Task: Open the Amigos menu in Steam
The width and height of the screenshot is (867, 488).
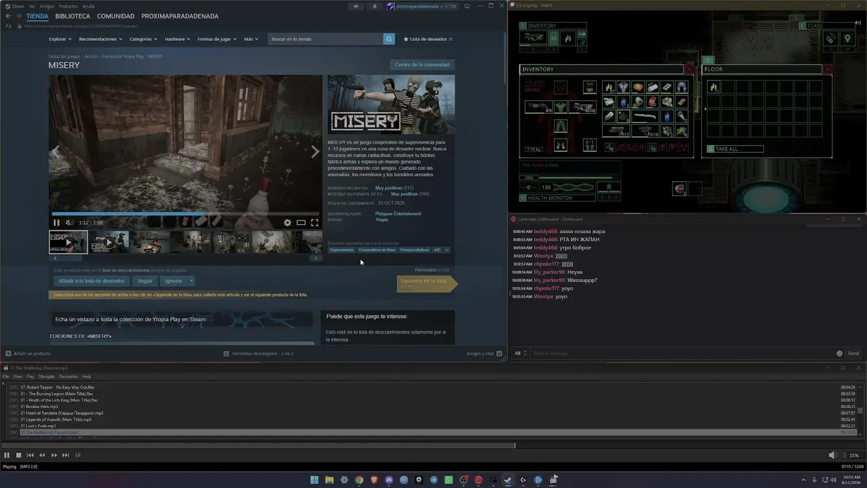Action: 47,6
